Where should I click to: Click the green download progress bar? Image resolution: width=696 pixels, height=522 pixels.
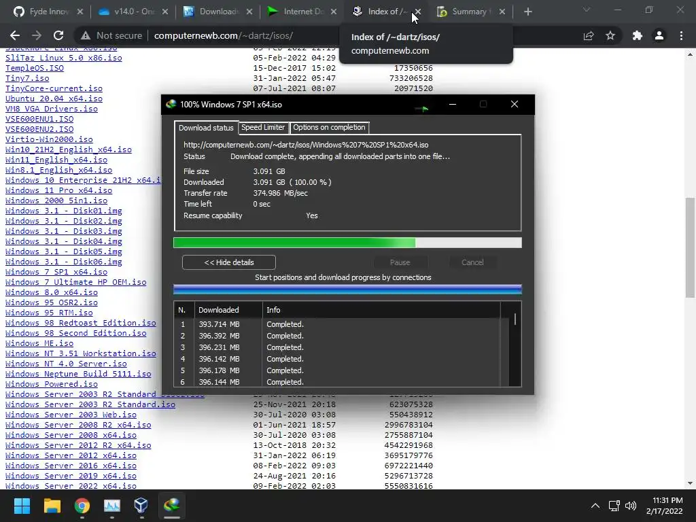pyautogui.click(x=347, y=243)
